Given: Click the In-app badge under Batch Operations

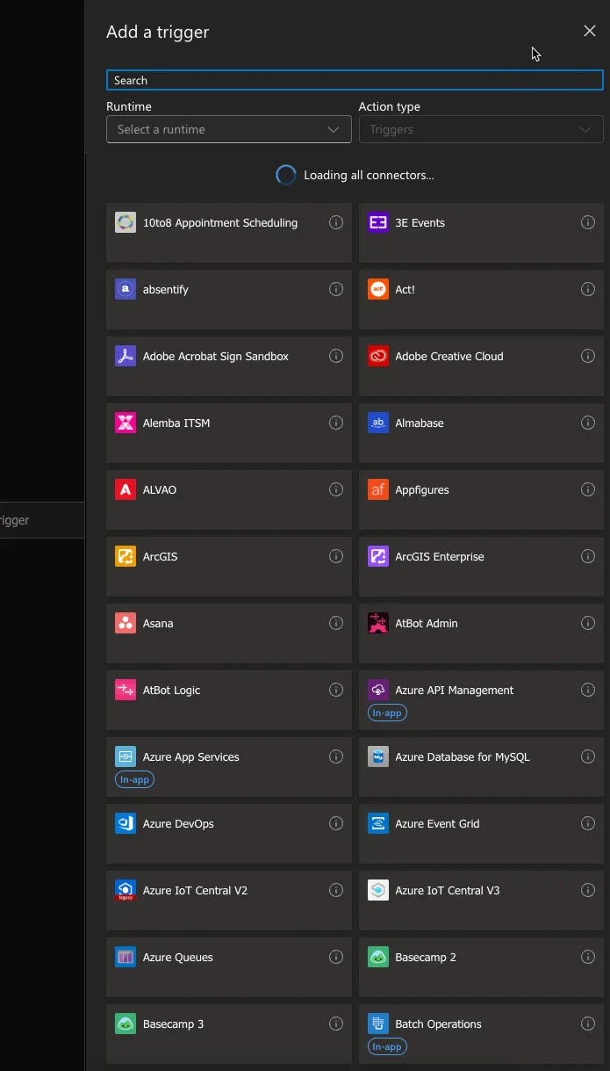Looking at the screenshot, I should tap(387, 1047).
